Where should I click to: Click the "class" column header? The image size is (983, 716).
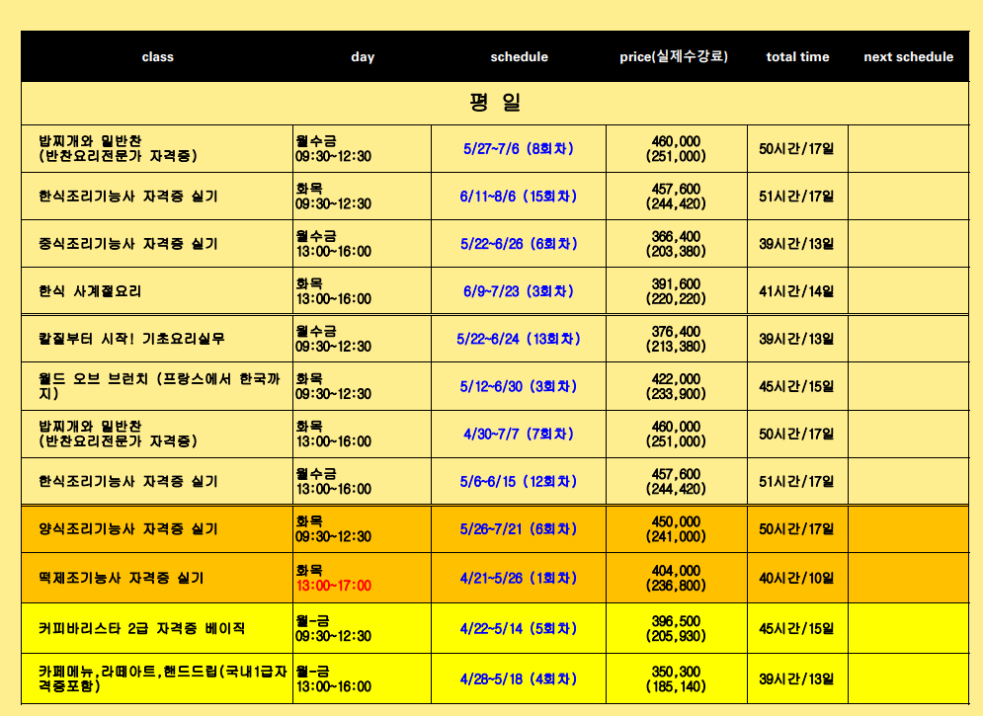(157, 57)
